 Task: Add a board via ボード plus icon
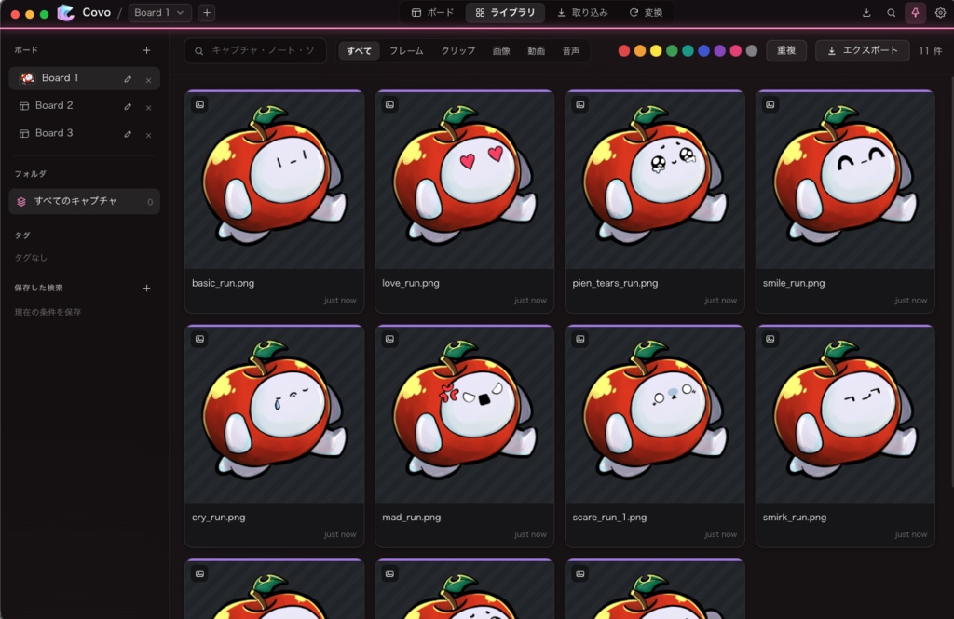(146, 50)
